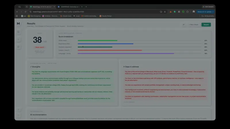Start a New check
This screenshot has height=129, width=230.
193,25
